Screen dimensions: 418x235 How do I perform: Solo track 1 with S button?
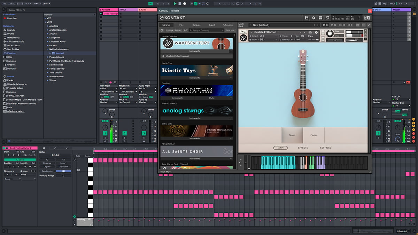tap(105, 138)
